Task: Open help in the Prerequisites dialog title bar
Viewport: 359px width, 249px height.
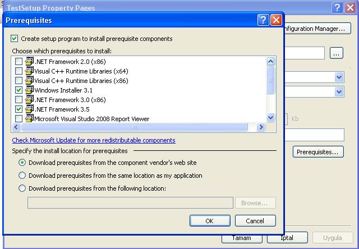Action: [x=263, y=20]
